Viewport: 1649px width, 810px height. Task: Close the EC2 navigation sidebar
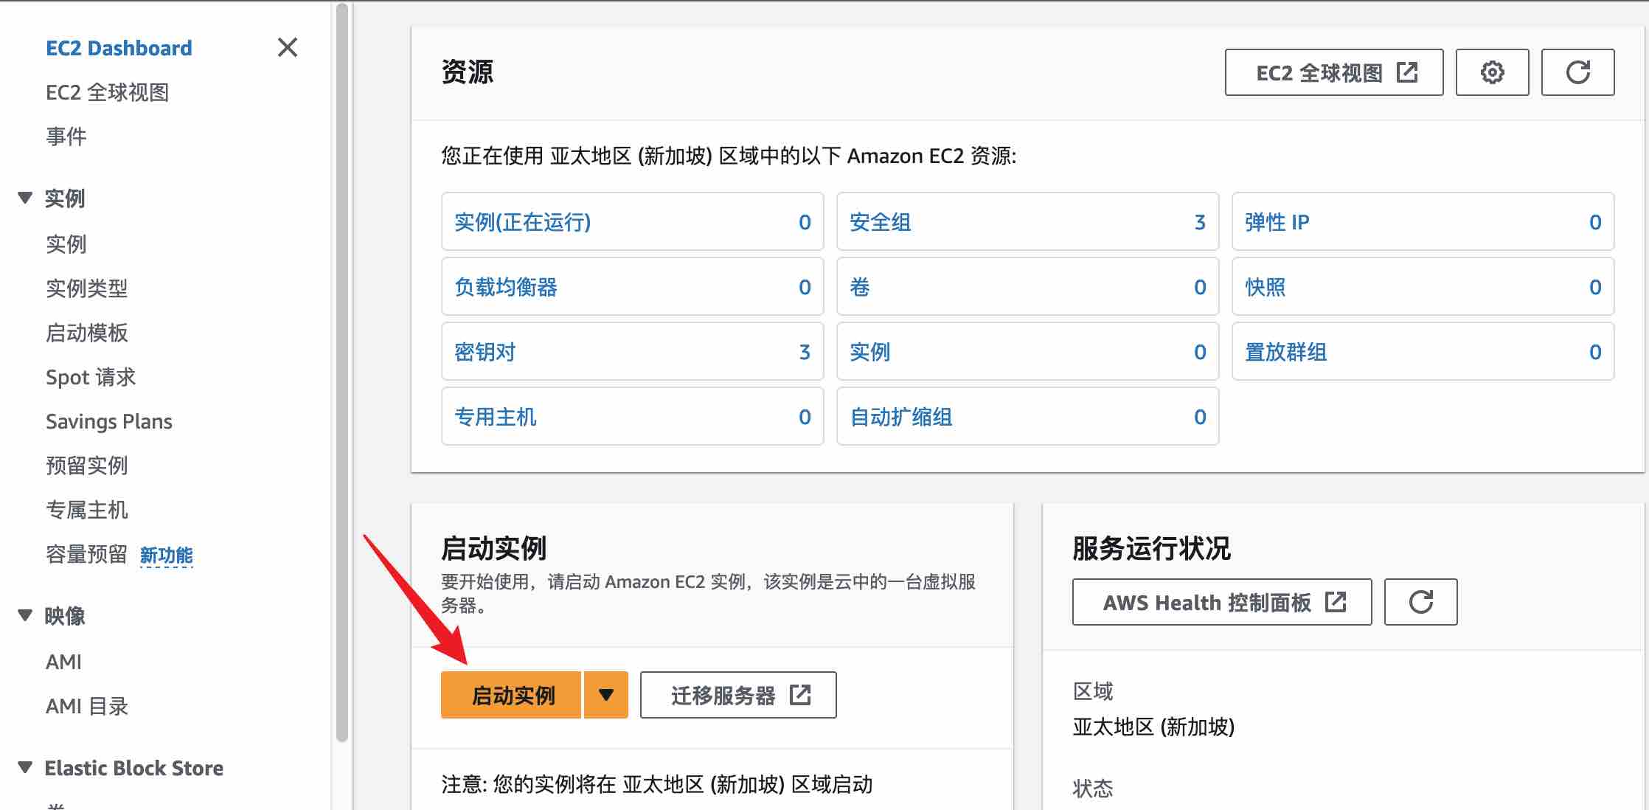pyautogui.click(x=288, y=48)
